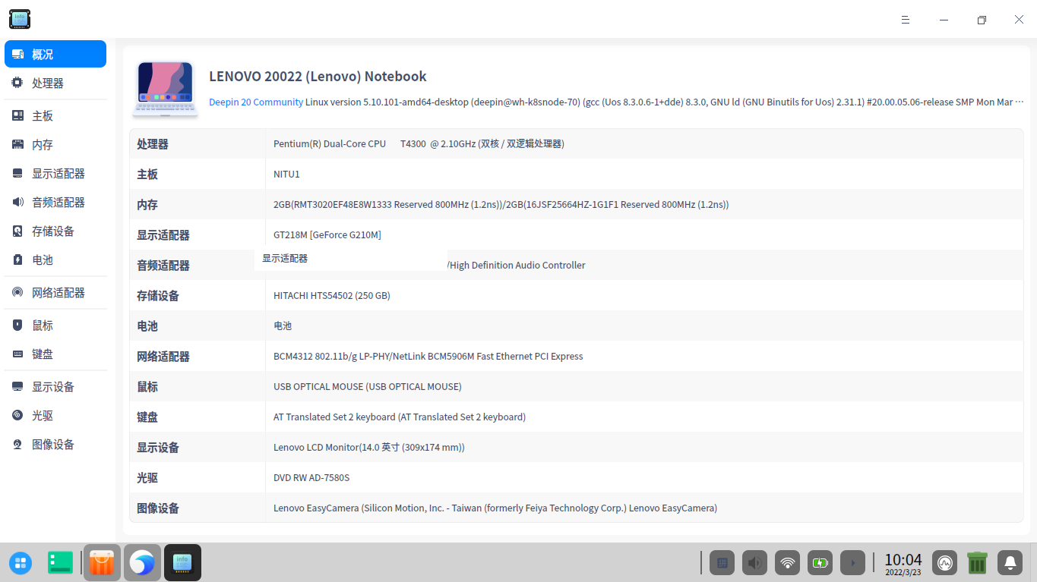Select the 网络适配器 label cell in the table
Image resolution: width=1037 pixels, height=582 pixels.
point(198,356)
